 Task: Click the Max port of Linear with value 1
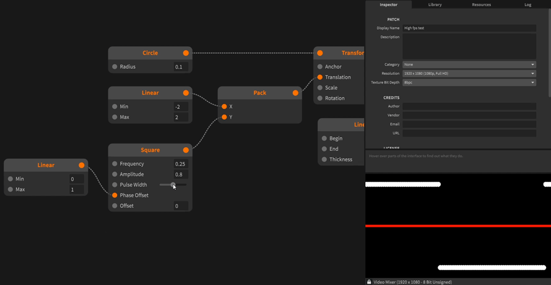click(x=10, y=190)
